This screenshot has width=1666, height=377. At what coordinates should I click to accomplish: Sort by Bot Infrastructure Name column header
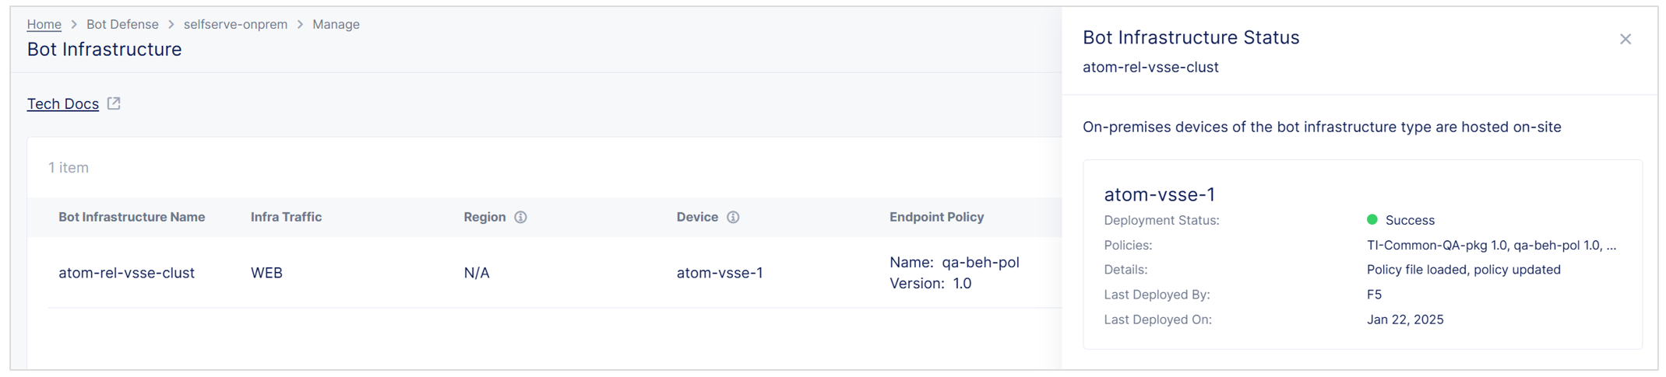tap(132, 217)
